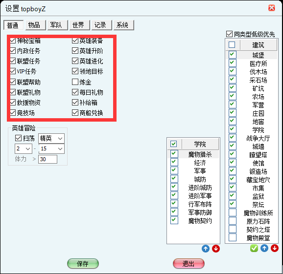Viewport: 283px width, 274px height.
Task: Toggle 同类型低级优先 checkbox
Action: 229,34
